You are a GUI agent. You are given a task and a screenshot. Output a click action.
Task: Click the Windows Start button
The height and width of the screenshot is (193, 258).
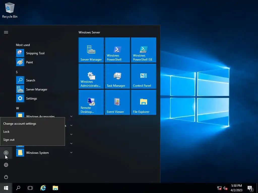point(6,188)
